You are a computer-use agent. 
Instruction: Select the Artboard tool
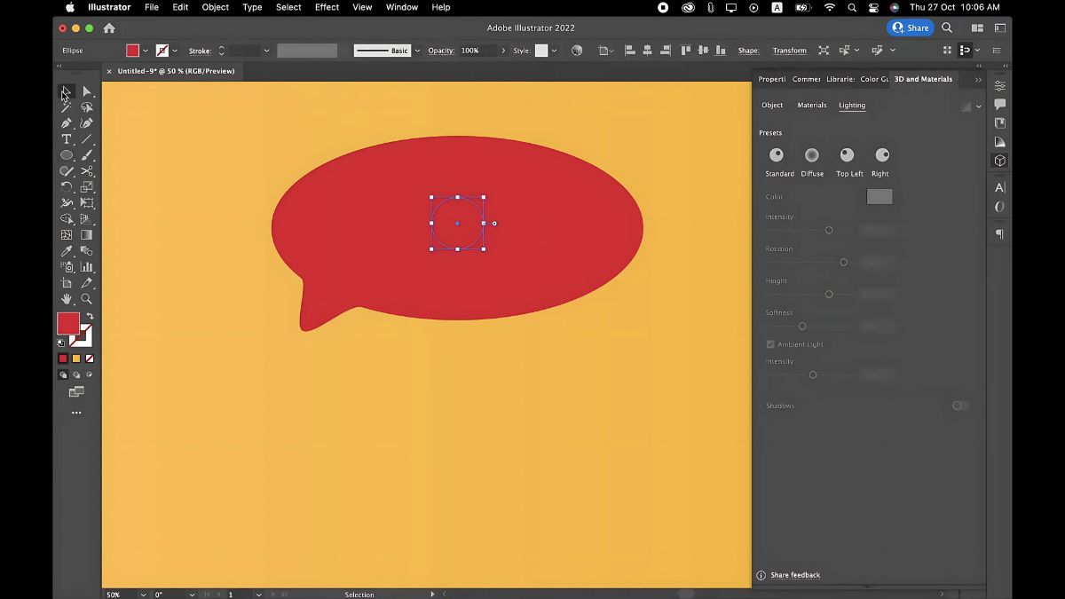click(x=67, y=283)
